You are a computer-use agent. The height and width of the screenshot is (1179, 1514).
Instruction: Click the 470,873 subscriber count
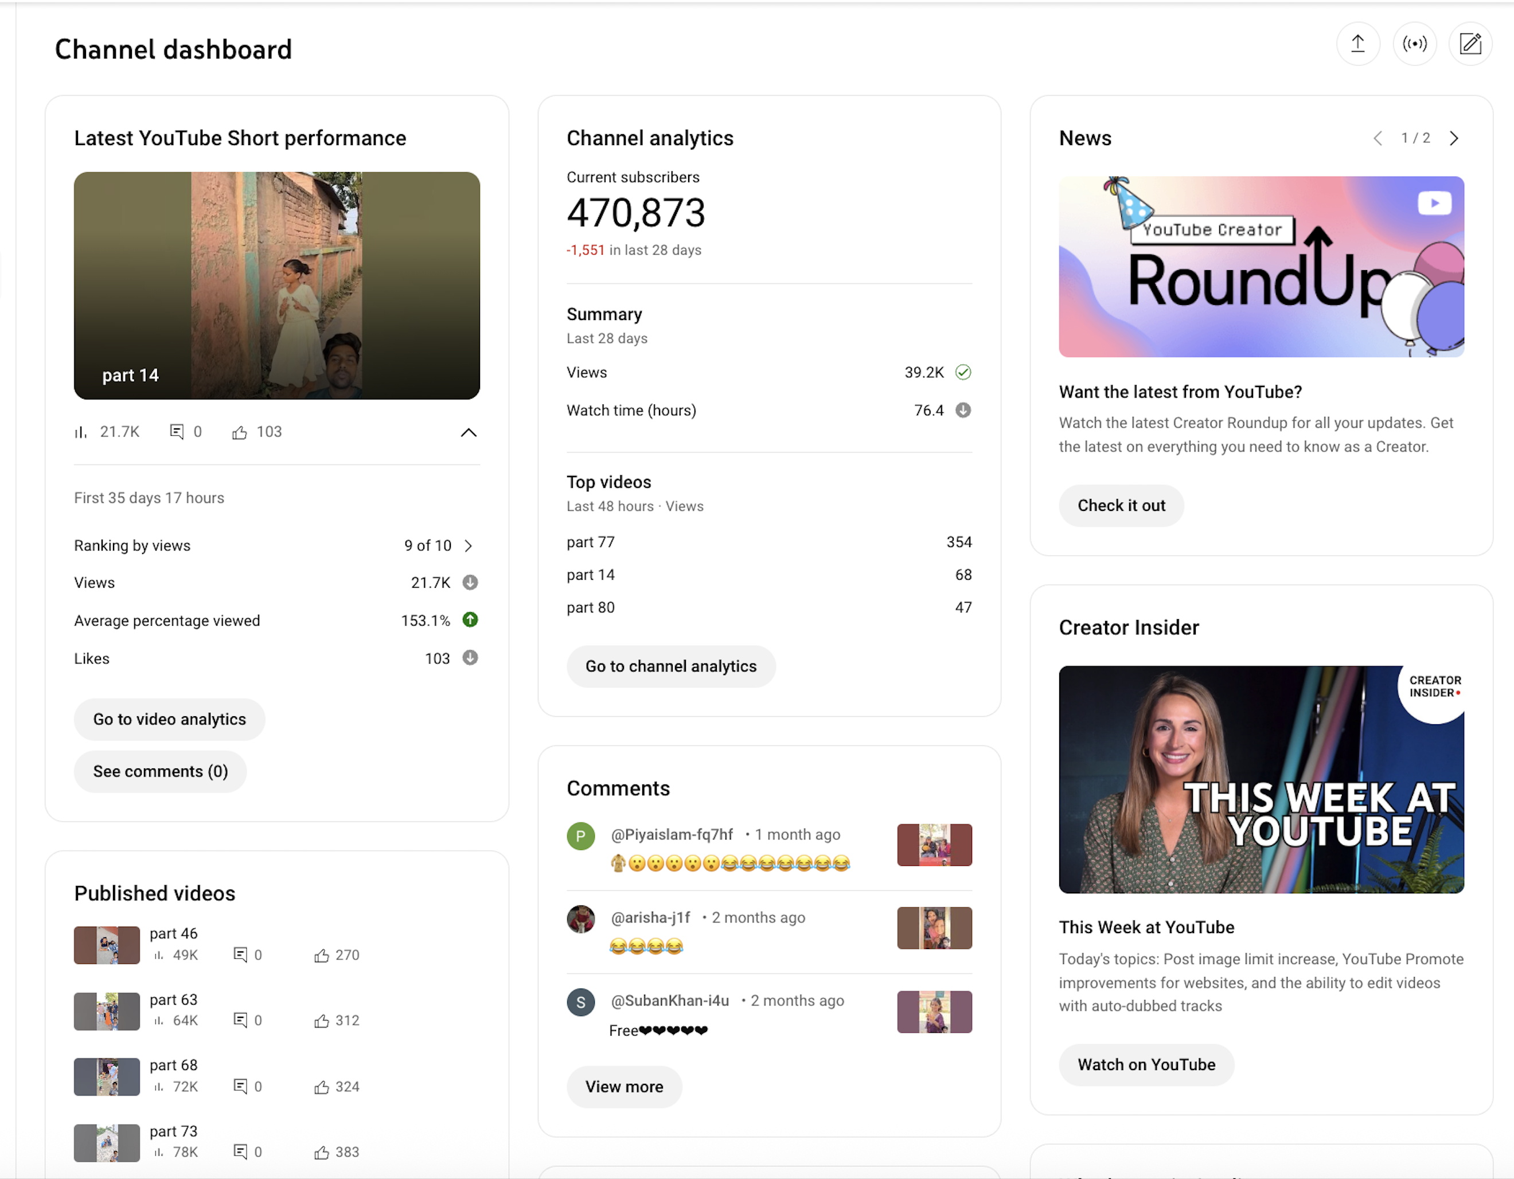point(635,213)
